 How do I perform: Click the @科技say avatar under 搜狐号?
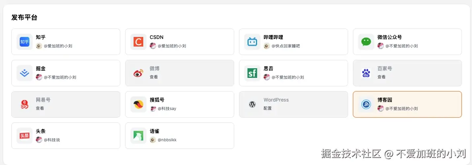[x=153, y=109]
